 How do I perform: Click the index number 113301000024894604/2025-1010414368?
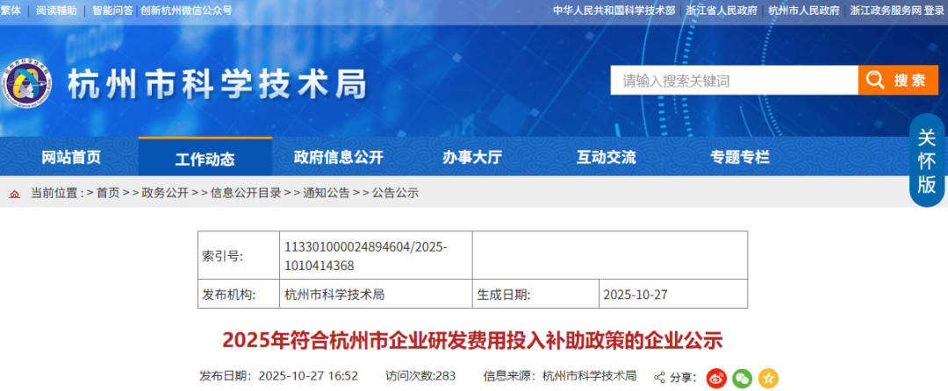[366, 257]
